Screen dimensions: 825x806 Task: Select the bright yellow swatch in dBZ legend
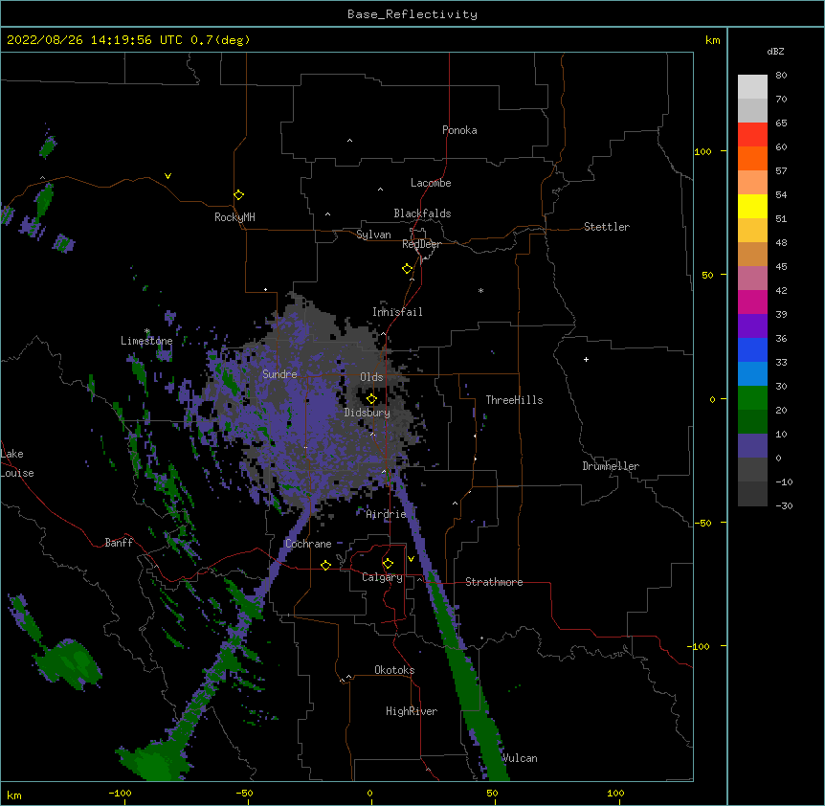click(752, 206)
